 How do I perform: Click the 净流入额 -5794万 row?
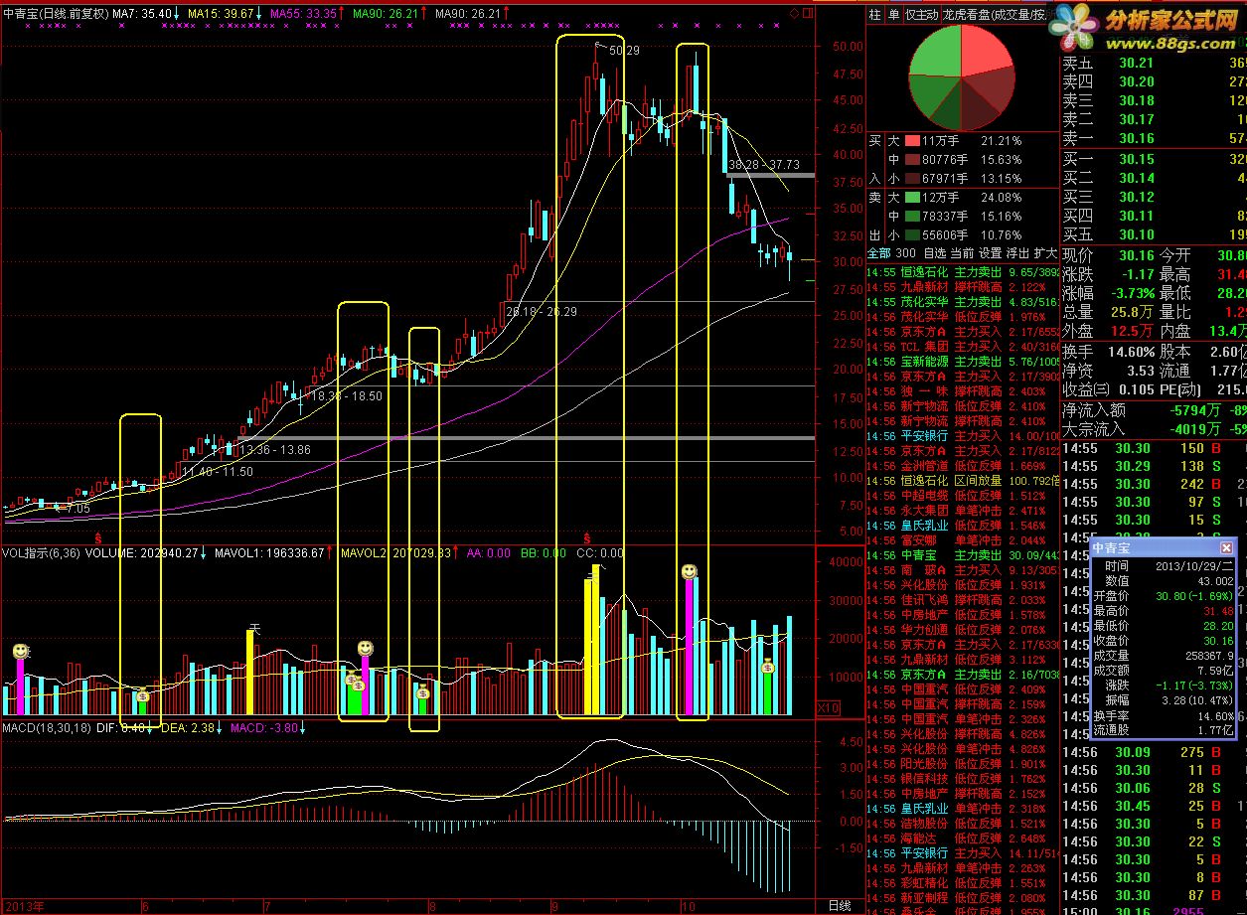click(1155, 409)
